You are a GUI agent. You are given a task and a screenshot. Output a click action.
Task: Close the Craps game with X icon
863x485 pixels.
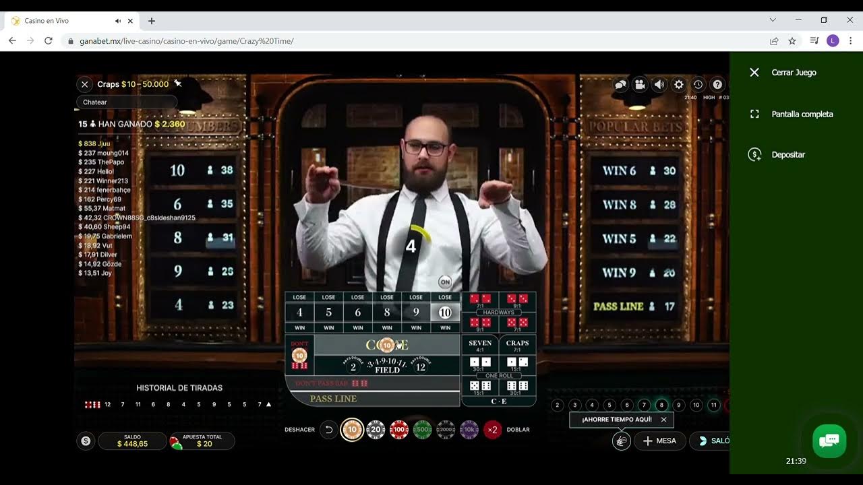[x=84, y=84]
